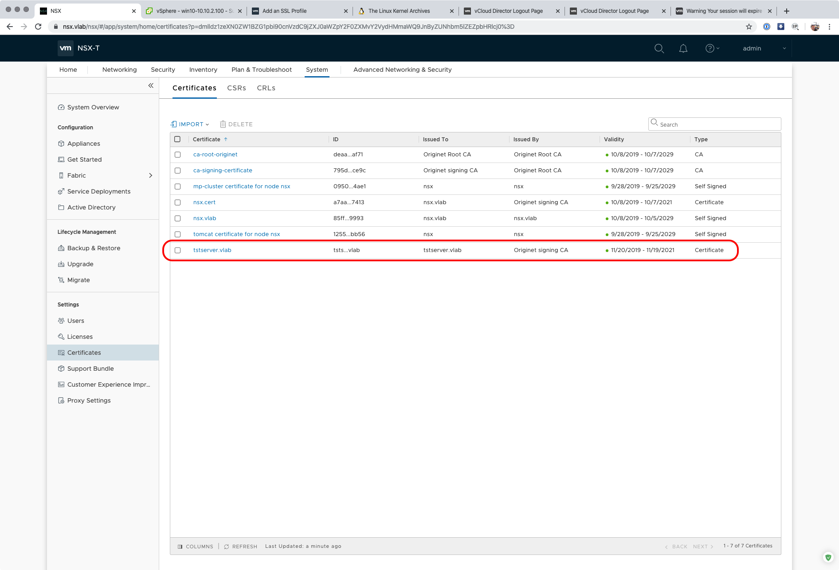Viewport: 839px width, 570px height.
Task: Switch to the CSRs tab
Action: click(x=236, y=88)
